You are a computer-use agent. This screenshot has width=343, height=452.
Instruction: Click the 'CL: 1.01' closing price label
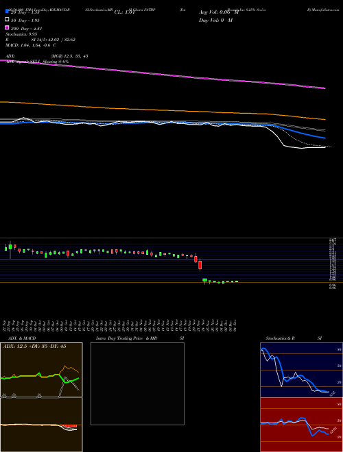125,12
